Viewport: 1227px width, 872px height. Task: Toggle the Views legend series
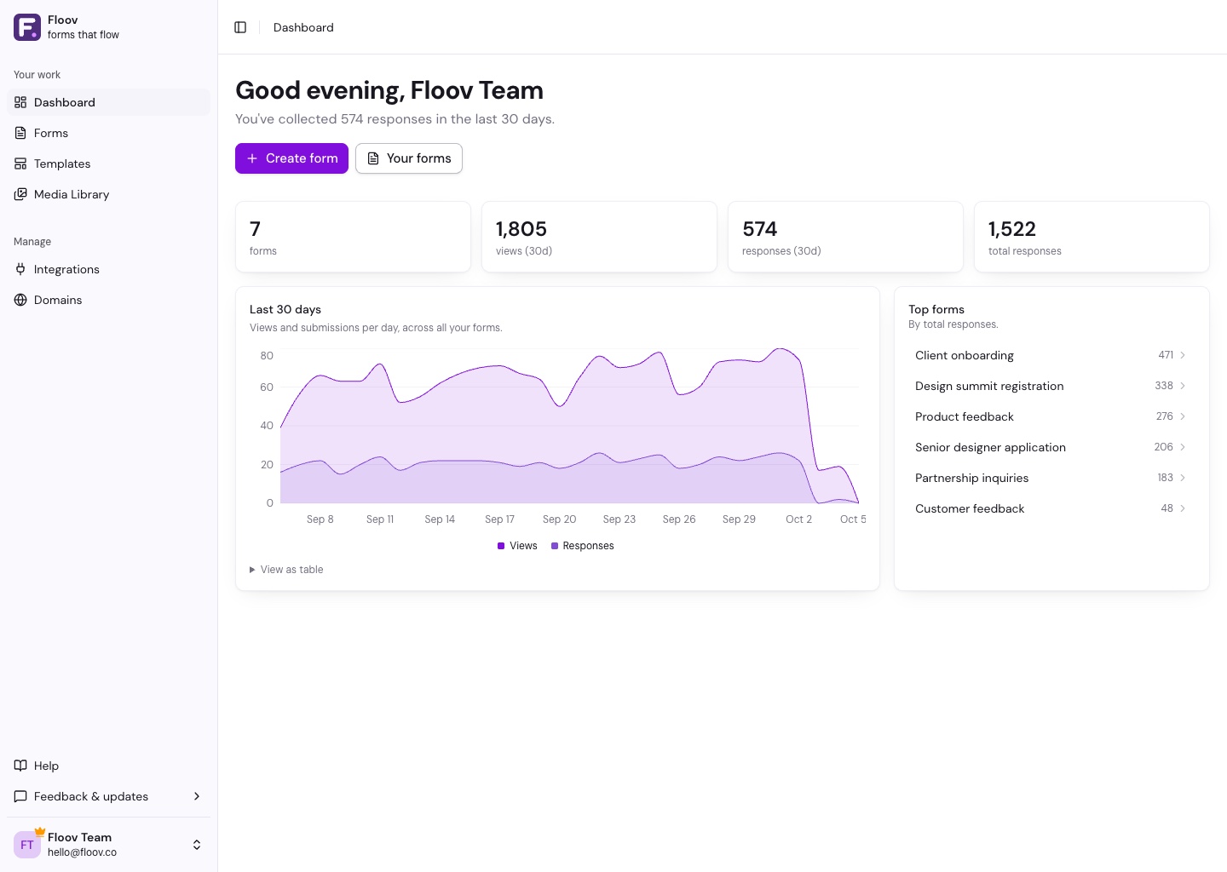pos(517,546)
